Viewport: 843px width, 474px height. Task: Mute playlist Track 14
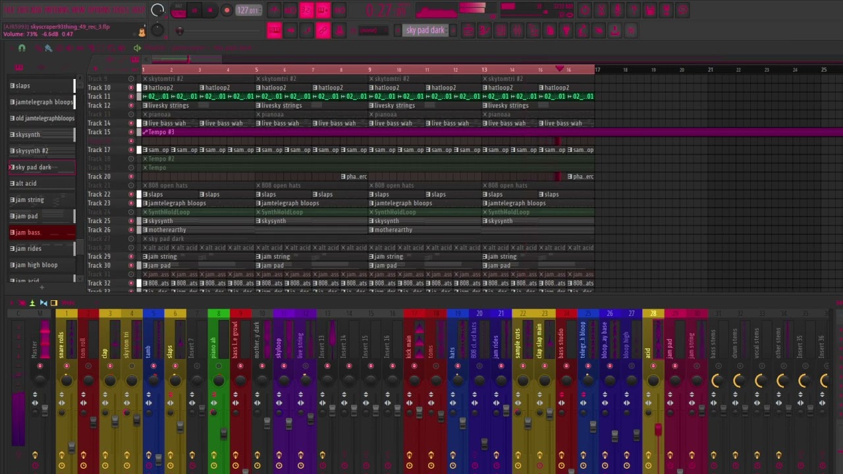pyautogui.click(x=131, y=123)
